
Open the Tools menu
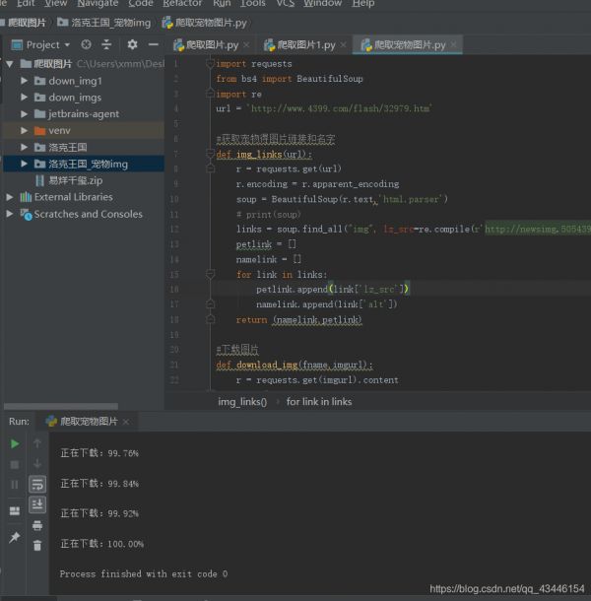[252, 4]
